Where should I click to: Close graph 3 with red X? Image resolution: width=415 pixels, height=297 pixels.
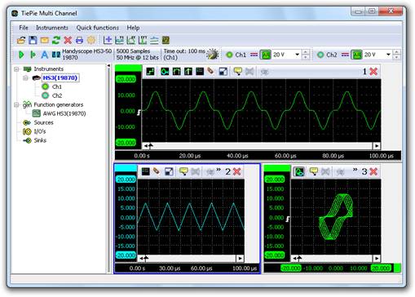(373, 171)
